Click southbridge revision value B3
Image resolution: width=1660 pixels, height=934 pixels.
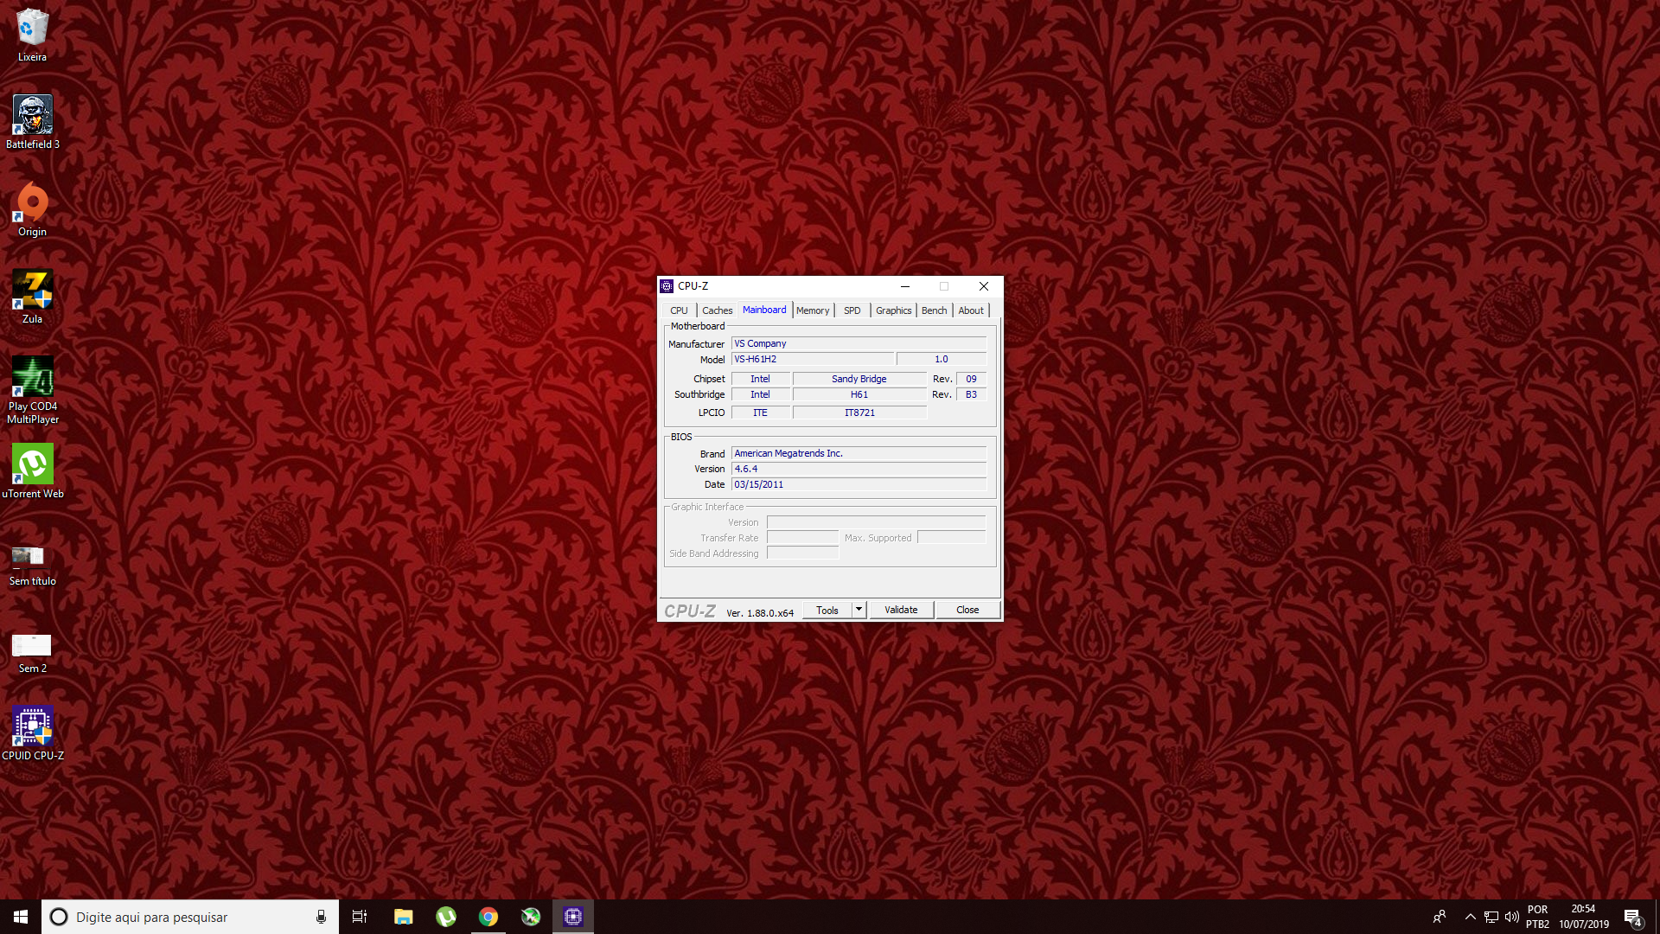coord(971,394)
